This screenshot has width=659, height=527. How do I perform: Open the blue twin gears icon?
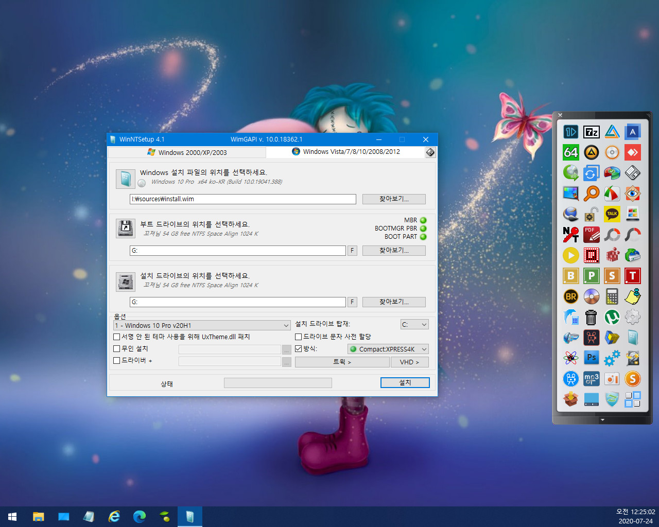click(x=612, y=358)
